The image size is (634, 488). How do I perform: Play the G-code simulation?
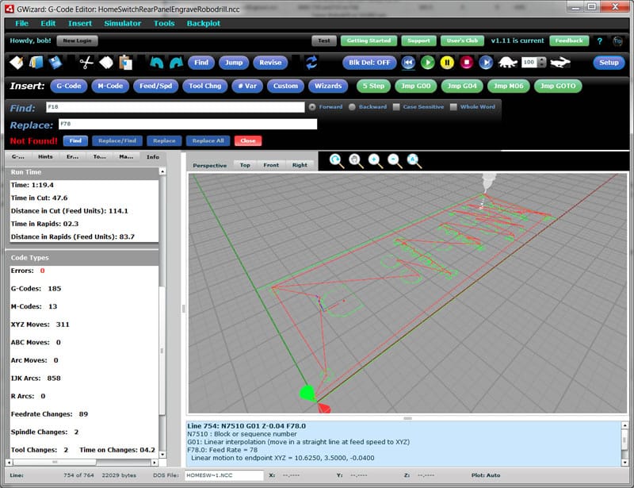[429, 61]
